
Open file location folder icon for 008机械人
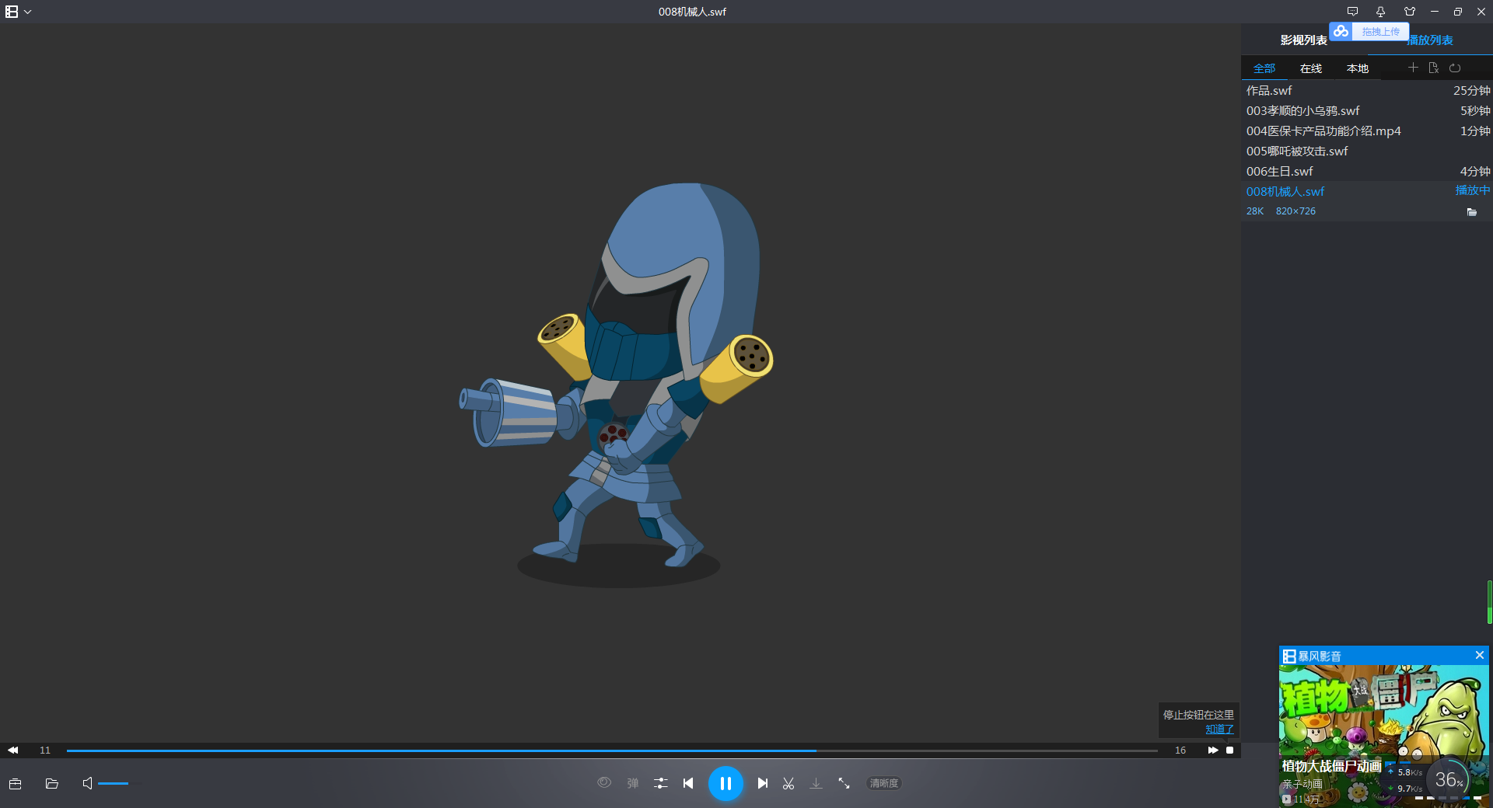click(1472, 211)
